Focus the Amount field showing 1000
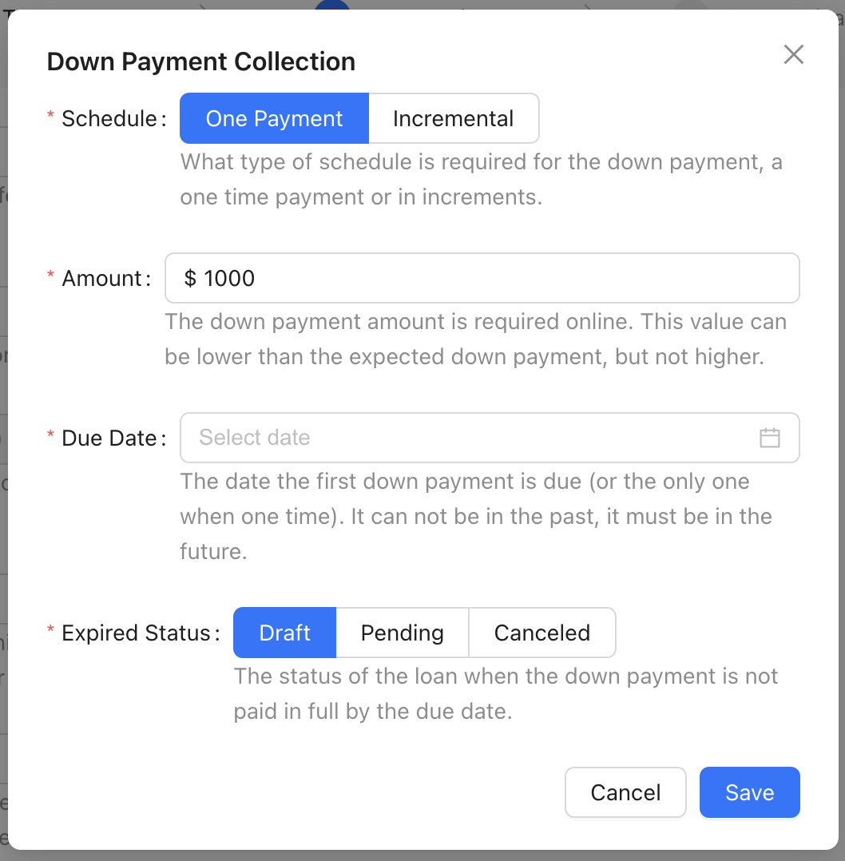 [x=482, y=278]
